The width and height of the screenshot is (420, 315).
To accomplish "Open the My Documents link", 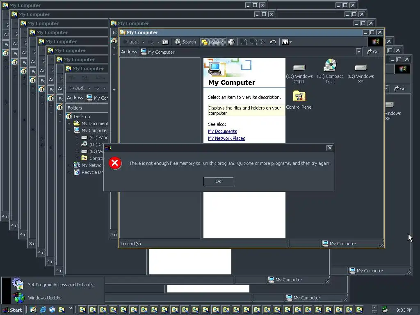I will pos(222,131).
